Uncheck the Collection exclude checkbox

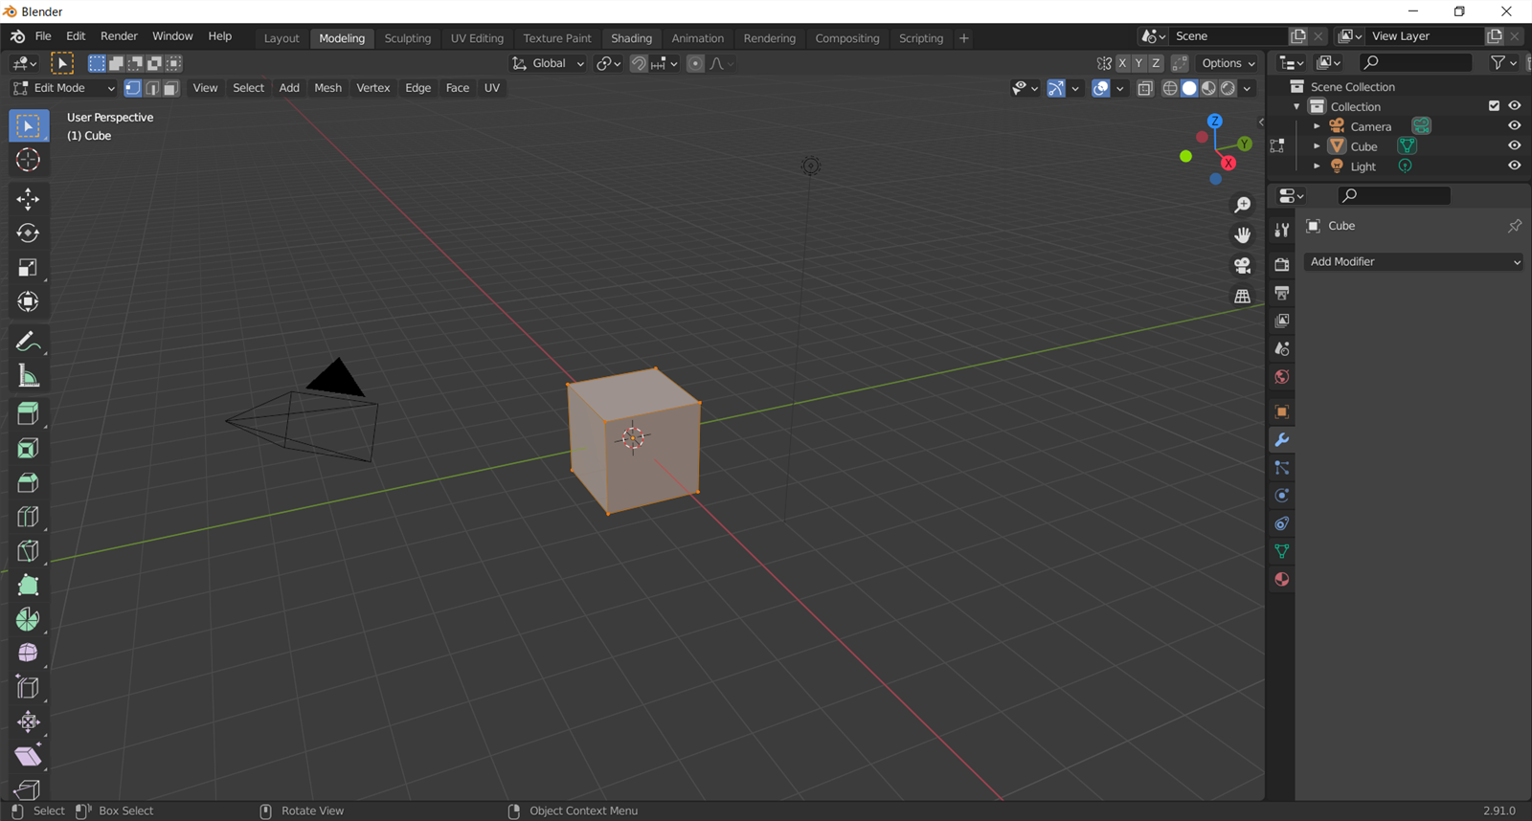1494,106
